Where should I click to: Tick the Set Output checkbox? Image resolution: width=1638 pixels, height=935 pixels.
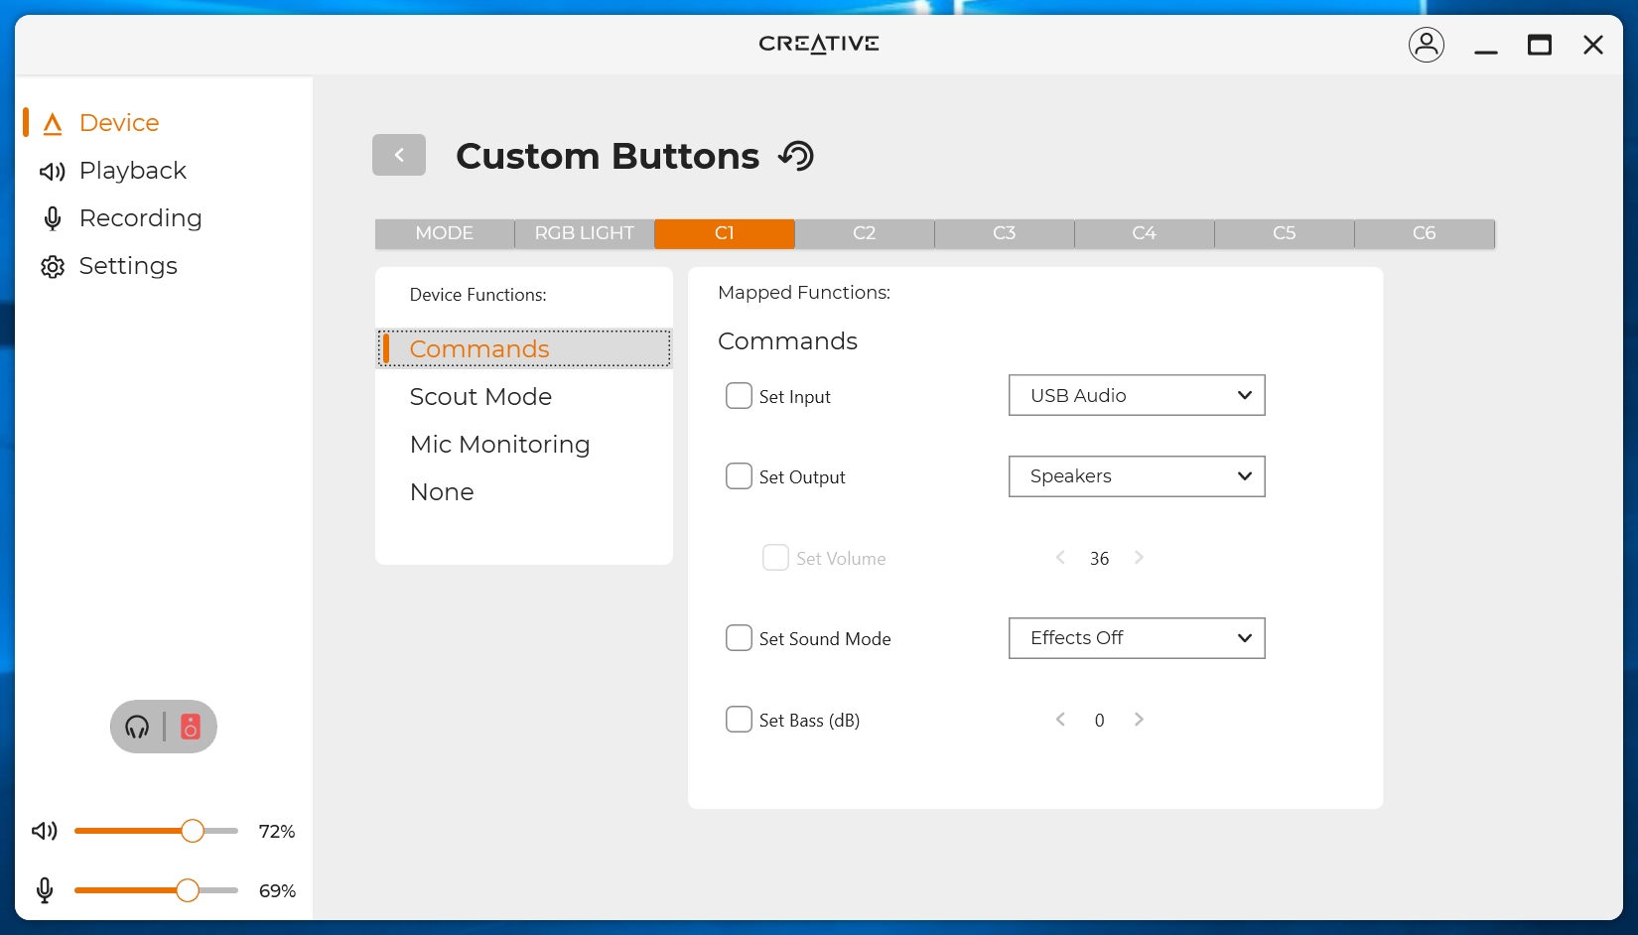[739, 476]
